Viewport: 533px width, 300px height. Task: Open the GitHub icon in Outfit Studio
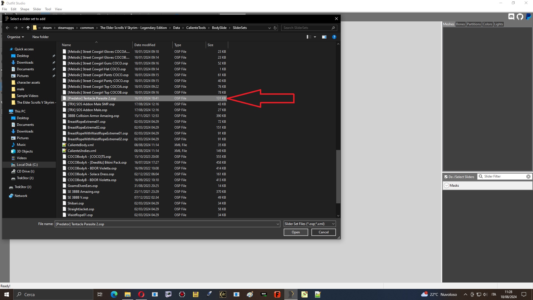click(x=520, y=17)
